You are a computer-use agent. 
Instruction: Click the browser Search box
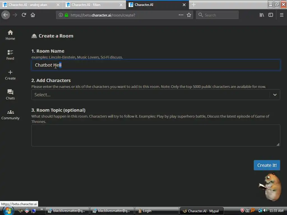click(217, 15)
